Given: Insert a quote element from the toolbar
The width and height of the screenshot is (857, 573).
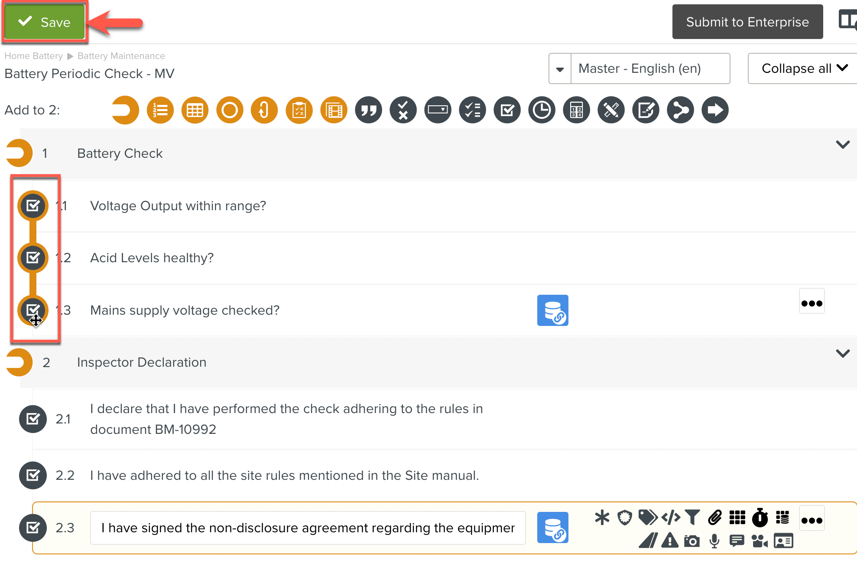Looking at the screenshot, I should 368,110.
